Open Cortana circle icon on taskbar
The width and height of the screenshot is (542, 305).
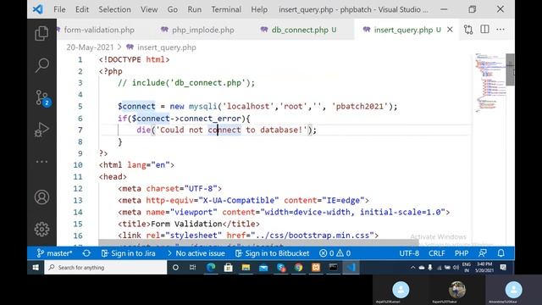[x=175, y=268]
